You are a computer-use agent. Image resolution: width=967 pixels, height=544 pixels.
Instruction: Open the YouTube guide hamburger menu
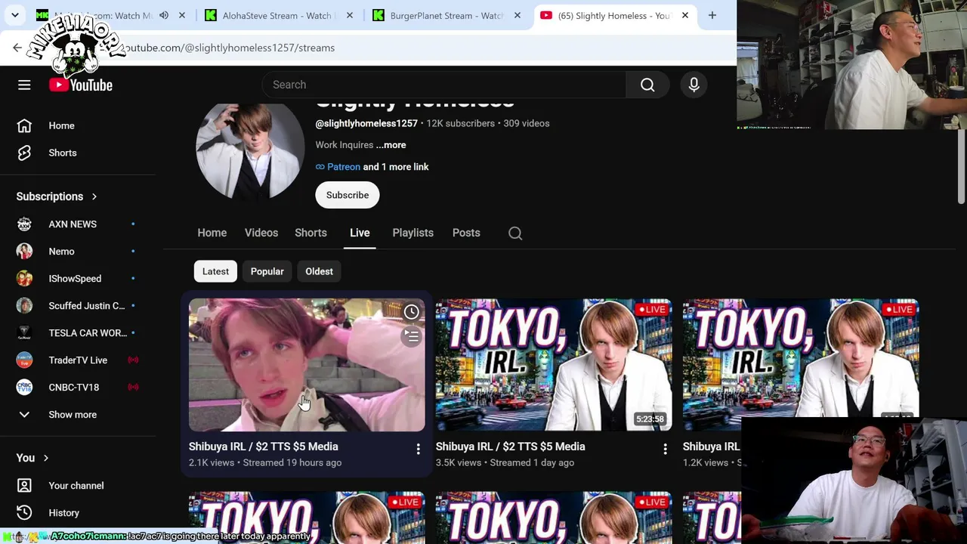click(24, 85)
